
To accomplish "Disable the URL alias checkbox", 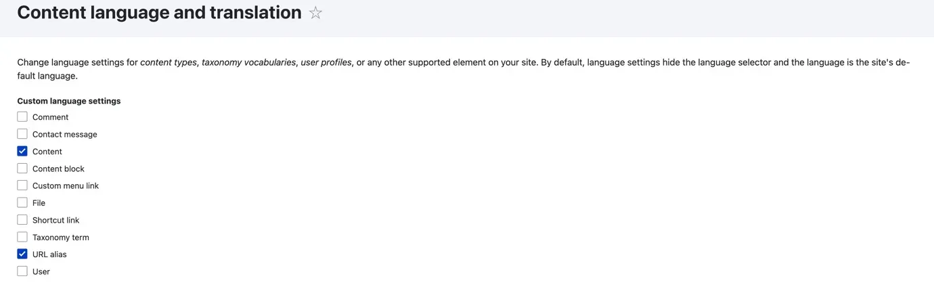I will point(22,254).
